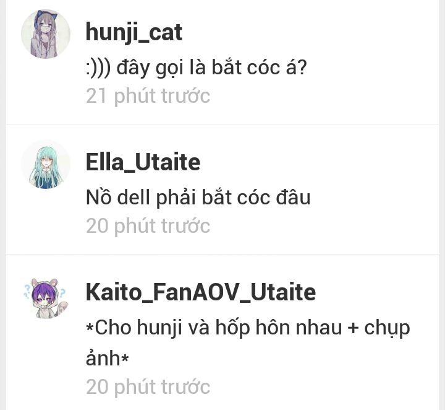Viewport: 445px width, 410px height.
Task: Click empty space right of Ella_Utaite's name
Action: pos(318,162)
